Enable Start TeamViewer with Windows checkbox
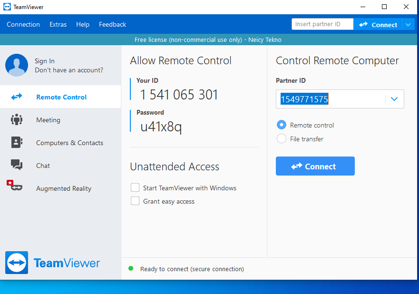419x294 pixels. 135,187
